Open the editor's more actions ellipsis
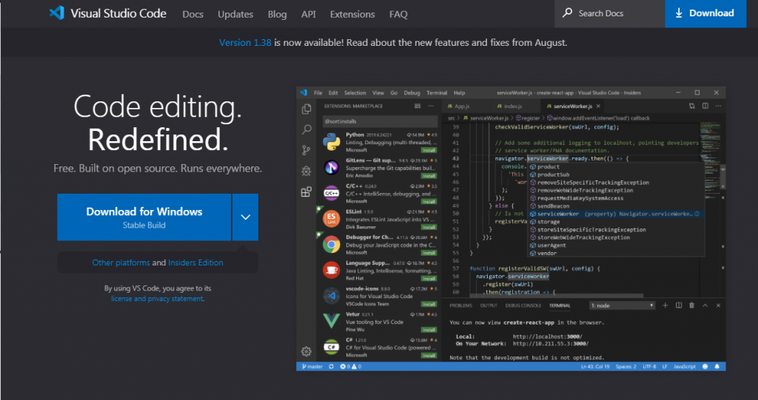Screen dimensions: 758x400 coord(718,106)
